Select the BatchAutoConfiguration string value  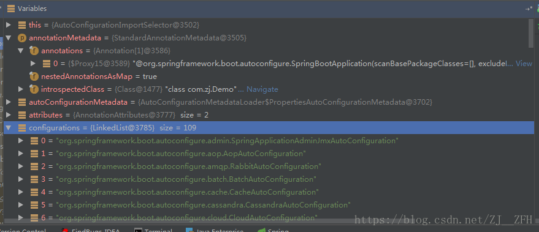pyautogui.click(x=186, y=179)
